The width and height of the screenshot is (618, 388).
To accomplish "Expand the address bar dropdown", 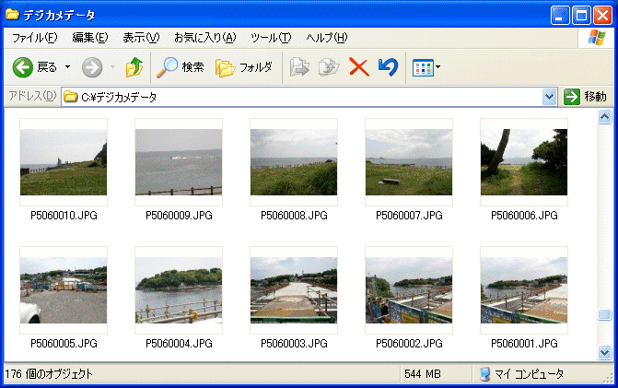I will (x=550, y=97).
